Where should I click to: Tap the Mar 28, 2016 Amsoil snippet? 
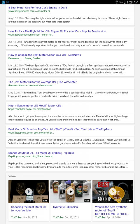[69, 69]
